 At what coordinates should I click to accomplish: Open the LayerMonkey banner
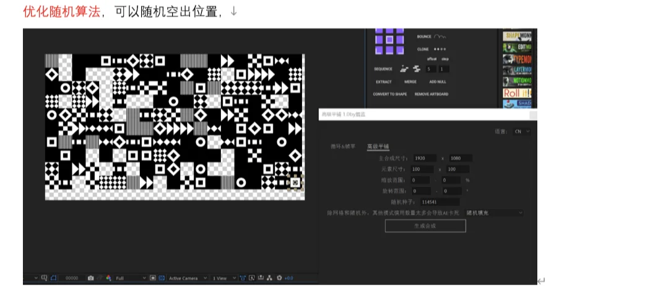[517, 70]
